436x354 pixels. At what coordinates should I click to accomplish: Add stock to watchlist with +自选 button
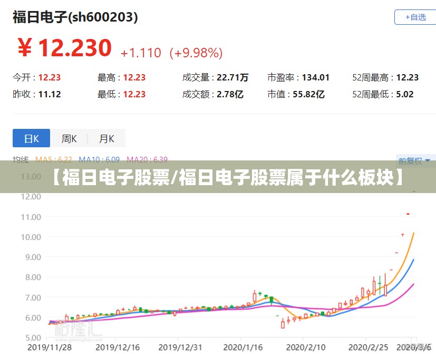coord(415,17)
